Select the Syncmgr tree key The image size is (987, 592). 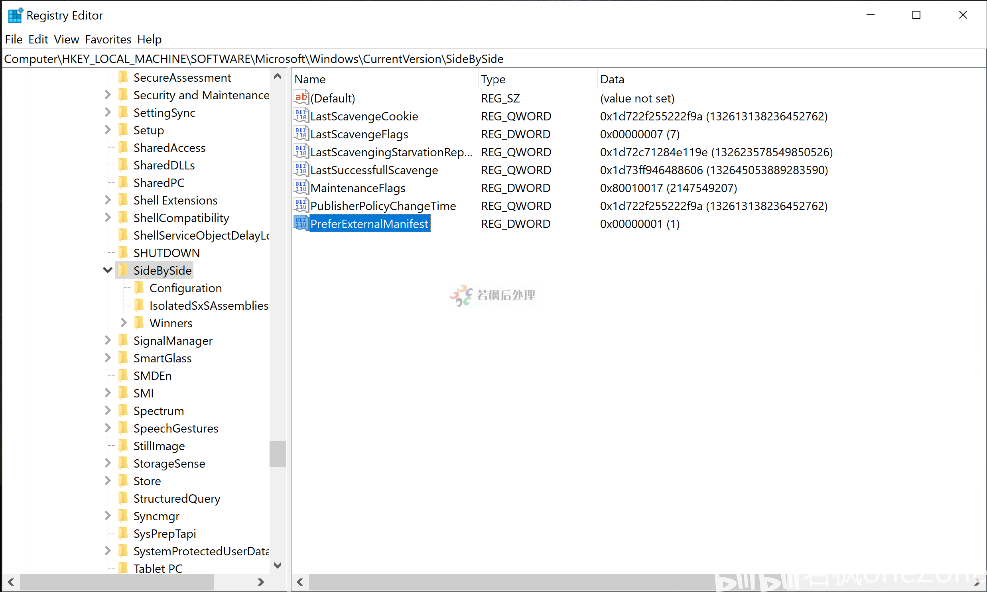pos(156,516)
